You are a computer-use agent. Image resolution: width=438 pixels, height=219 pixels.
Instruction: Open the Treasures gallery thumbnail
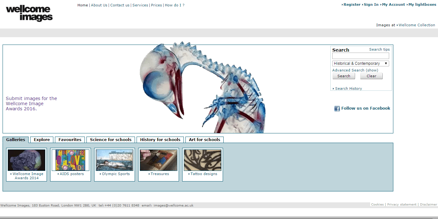click(x=158, y=160)
